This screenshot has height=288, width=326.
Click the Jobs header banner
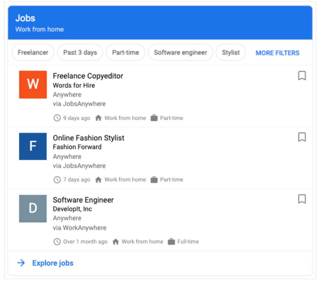(160, 23)
